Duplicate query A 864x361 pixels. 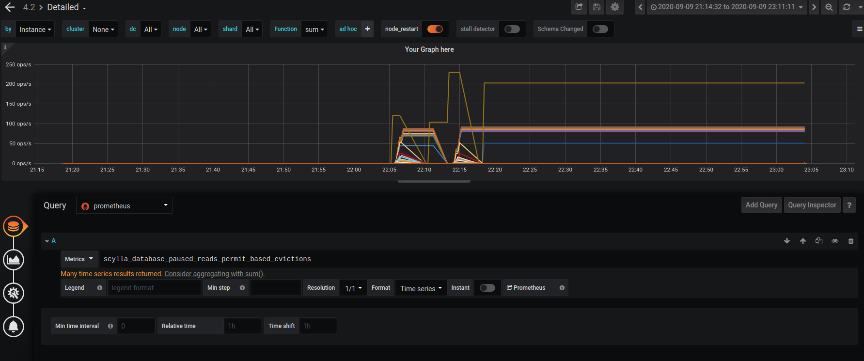pyautogui.click(x=819, y=241)
